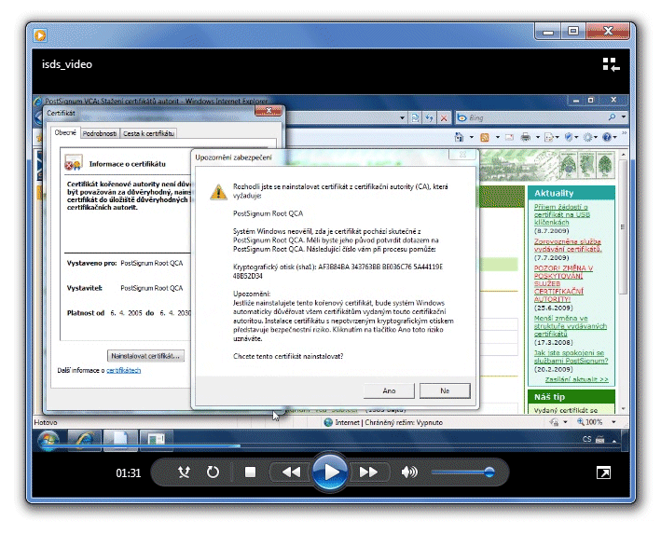The width and height of the screenshot is (661, 534).
Task: Open IE Page menu icon
Action: coord(551,137)
